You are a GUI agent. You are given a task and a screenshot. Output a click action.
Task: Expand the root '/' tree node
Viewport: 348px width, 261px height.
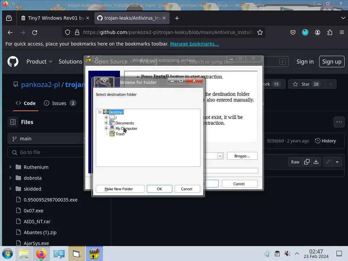coord(106,117)
